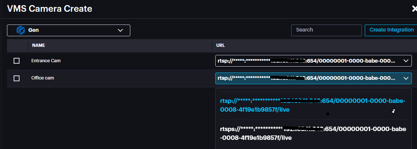The width and height of the screenshot is (417, 149).
Task: Enable the Office cam checkbox
Action: (x=17, y=78)
